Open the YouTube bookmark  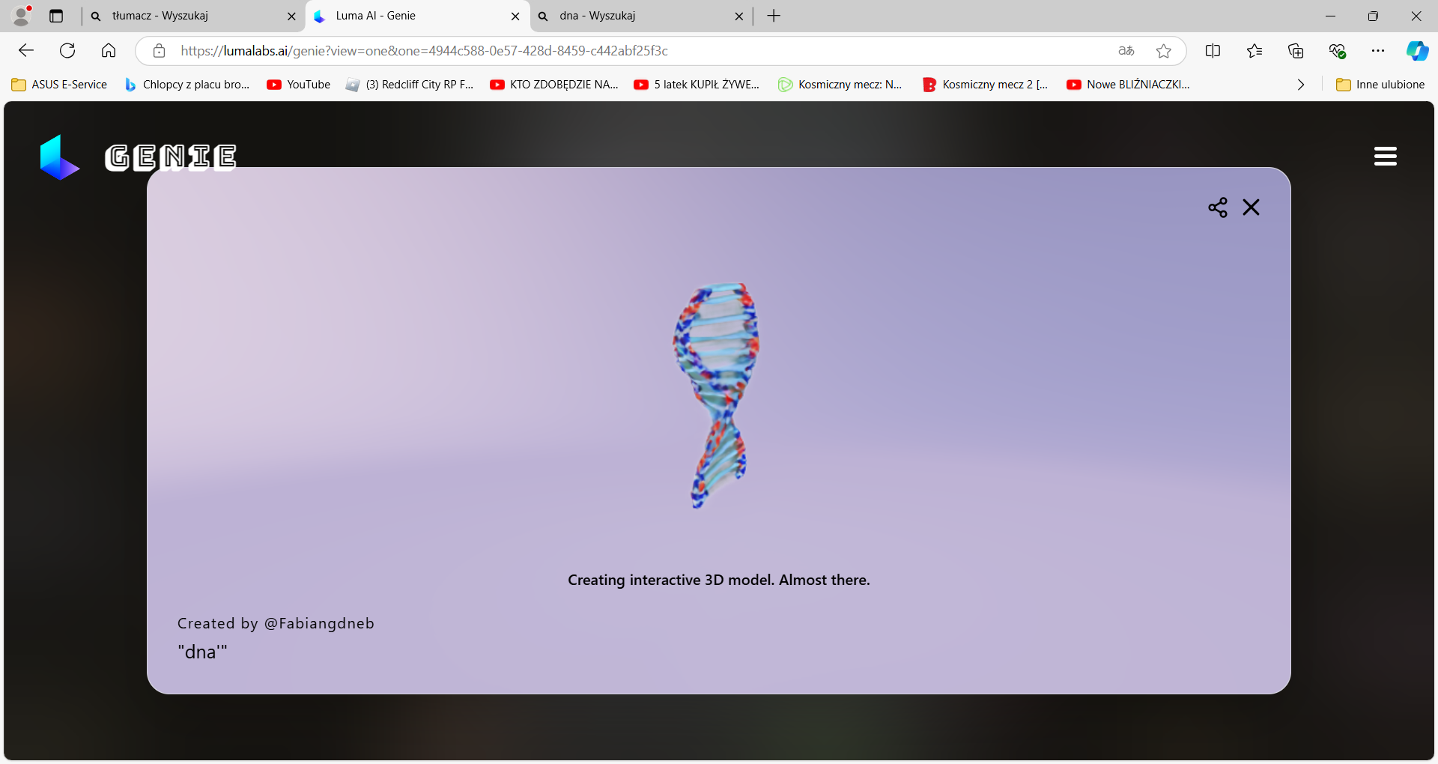click(x=299, y=85)
